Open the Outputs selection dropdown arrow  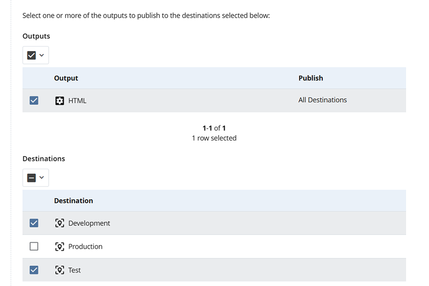[42, 55]
